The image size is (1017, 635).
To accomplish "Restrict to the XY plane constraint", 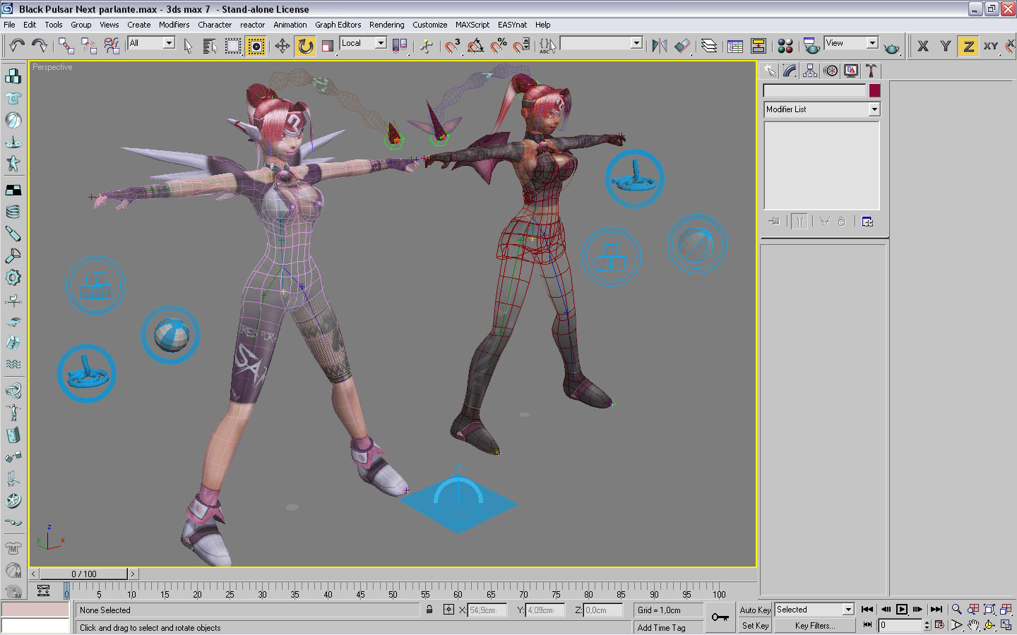I will click(991, 47).
